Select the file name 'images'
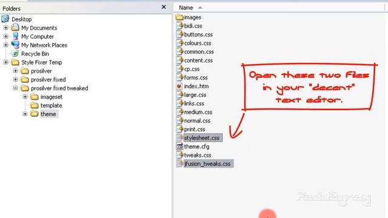Viewport: 388px width, 218px height. click(x=192, y=18)
